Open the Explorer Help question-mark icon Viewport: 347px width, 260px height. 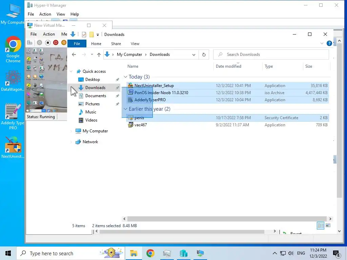(x=329, y=43)
